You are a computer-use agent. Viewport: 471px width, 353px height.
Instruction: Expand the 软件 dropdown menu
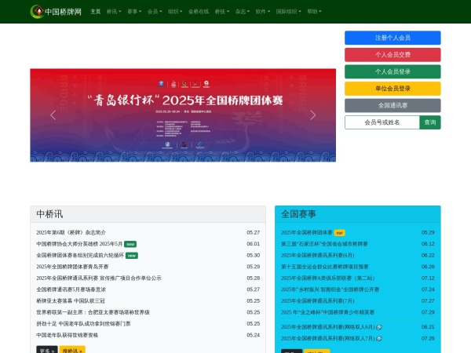[263, 12]
